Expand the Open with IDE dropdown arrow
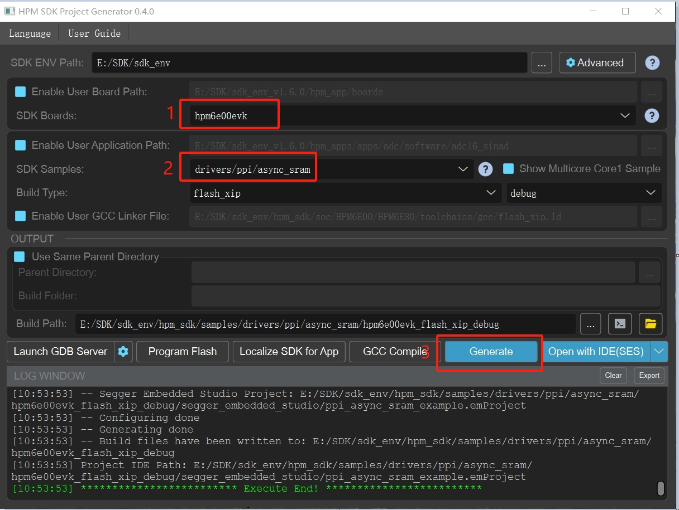The image size is (679, 510). (659, 352)
